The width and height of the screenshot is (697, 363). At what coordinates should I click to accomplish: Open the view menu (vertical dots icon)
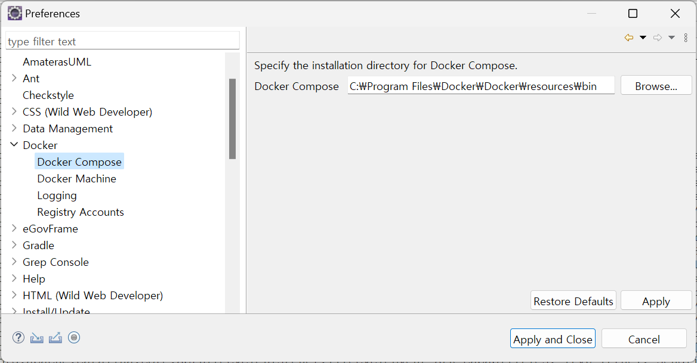686,37
